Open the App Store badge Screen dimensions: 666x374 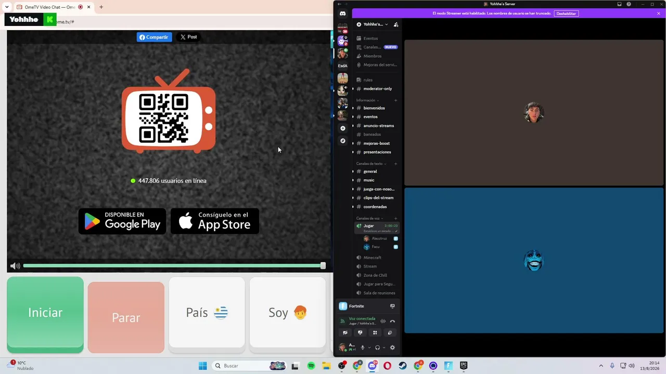pyautogui.click(x=215, y=221)
